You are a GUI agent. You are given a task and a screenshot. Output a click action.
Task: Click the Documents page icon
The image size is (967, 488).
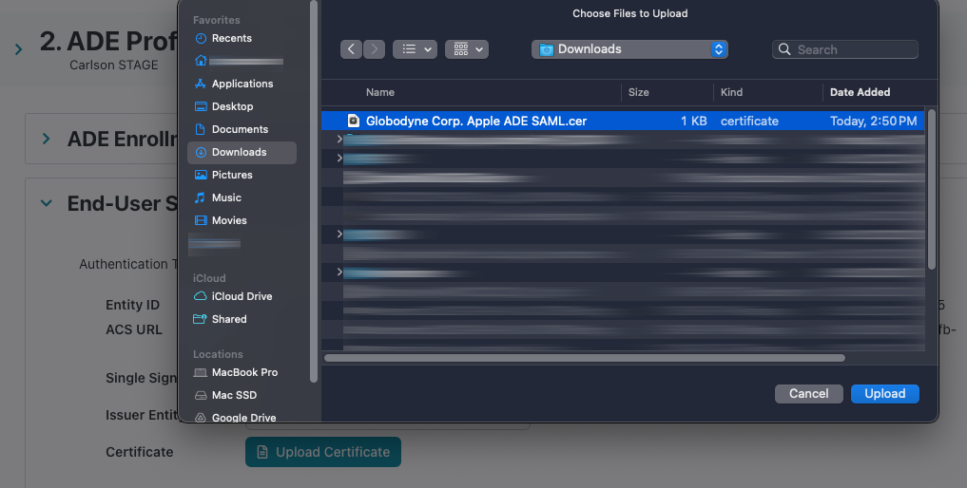(x=201, y=129)
